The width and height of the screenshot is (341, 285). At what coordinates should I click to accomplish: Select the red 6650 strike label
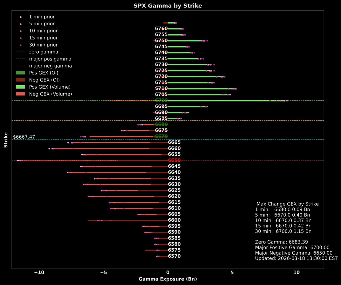174,160
